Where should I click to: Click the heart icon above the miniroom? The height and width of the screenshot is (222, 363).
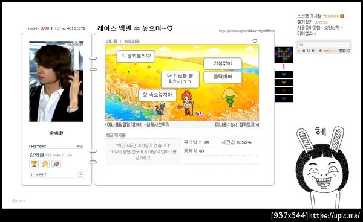[x=255, y=41]
